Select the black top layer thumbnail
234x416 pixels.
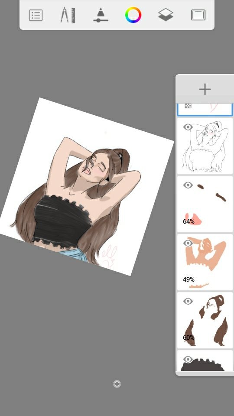click(x=205, y=361)
